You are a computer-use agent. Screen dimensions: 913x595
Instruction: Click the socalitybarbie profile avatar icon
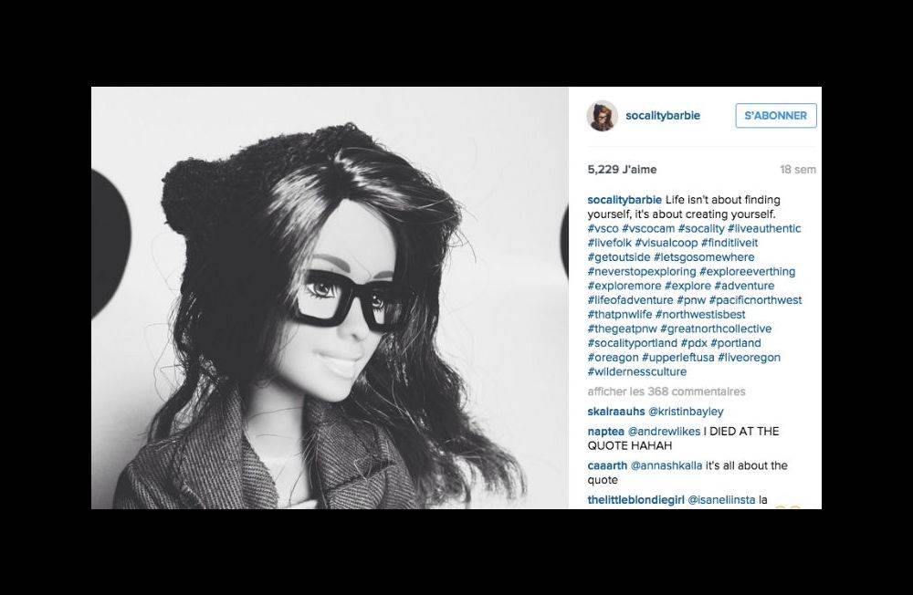pos(602,116)
